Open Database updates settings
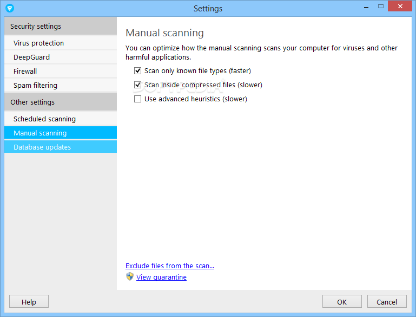Image resolution: width=416 pixels, height=317 pixels. 61,147
